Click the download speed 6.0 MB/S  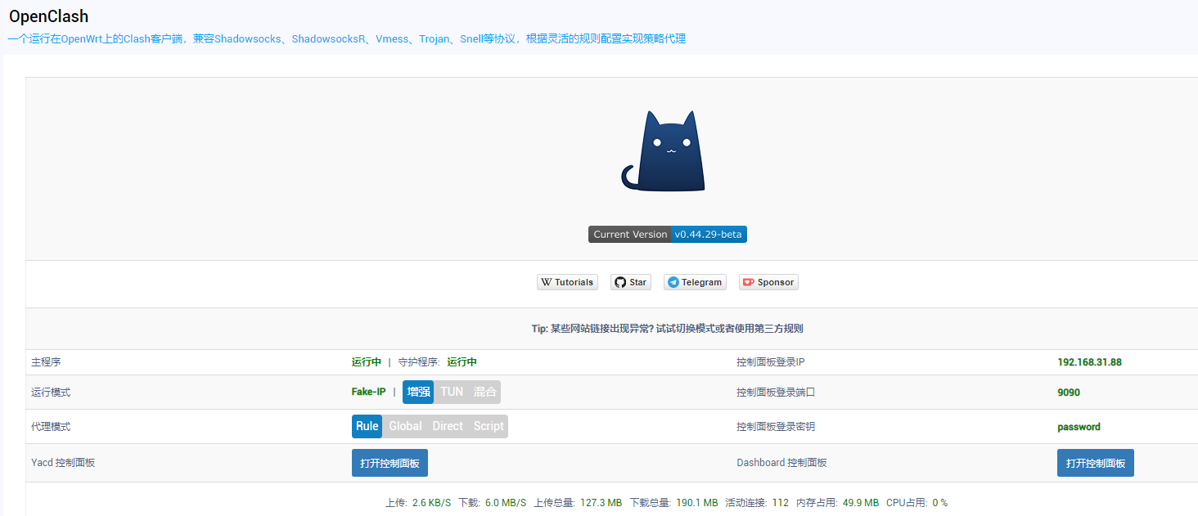point(506,503)
